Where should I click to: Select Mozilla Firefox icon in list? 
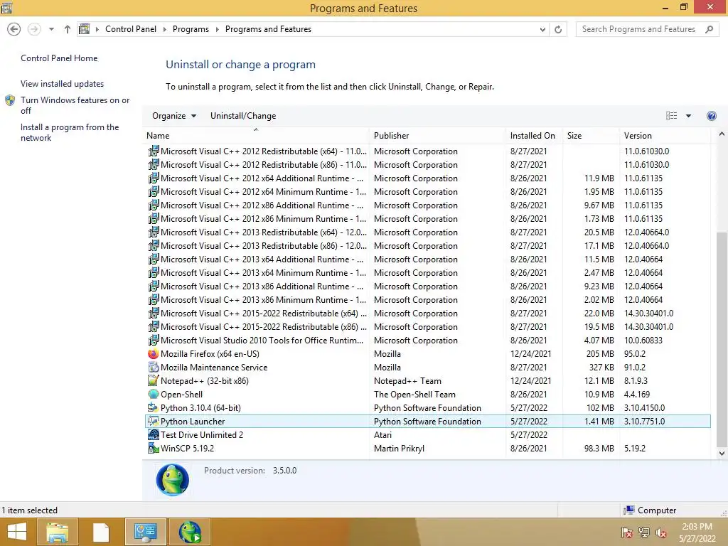click(x=154, y=354)
